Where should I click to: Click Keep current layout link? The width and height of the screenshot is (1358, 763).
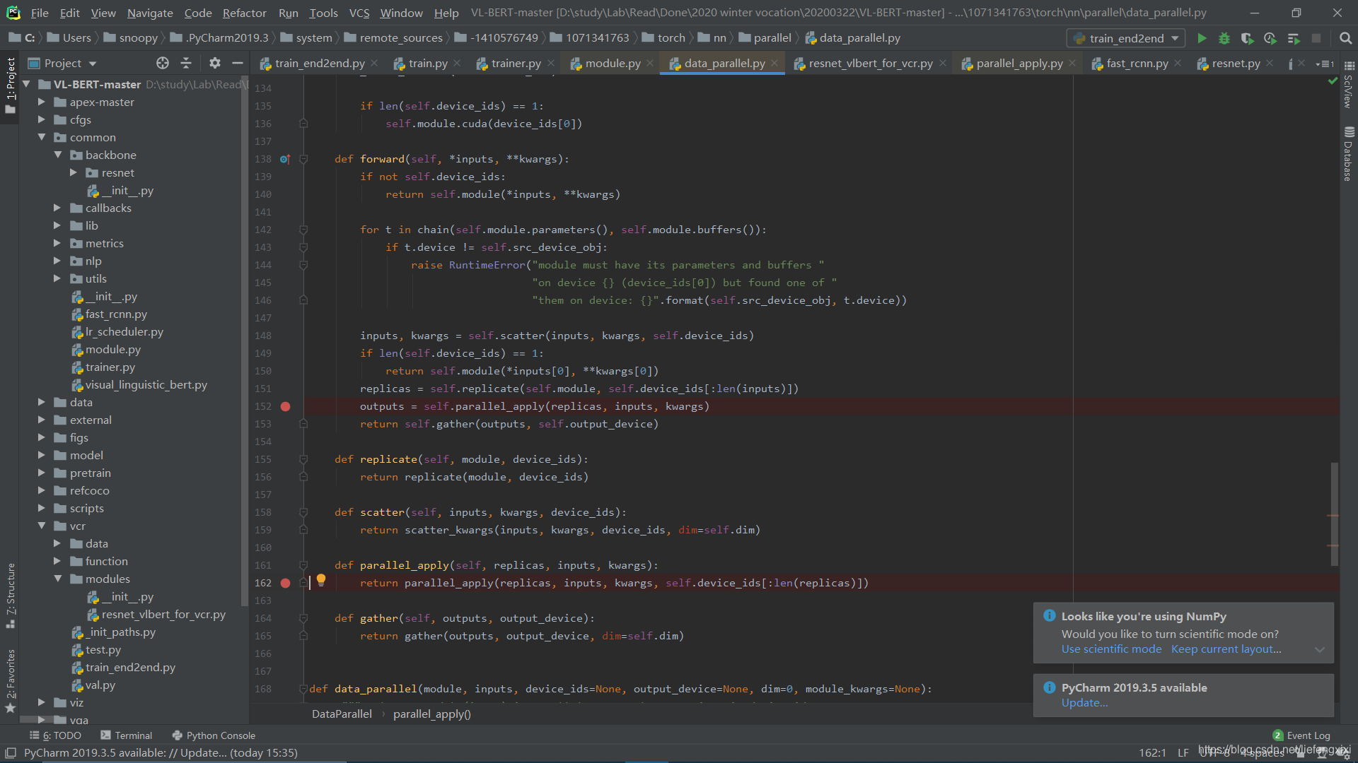pyautogui.click(x=1226, y=649)
